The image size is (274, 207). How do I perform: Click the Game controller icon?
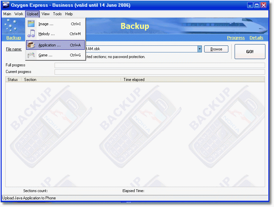pos(31,55)
